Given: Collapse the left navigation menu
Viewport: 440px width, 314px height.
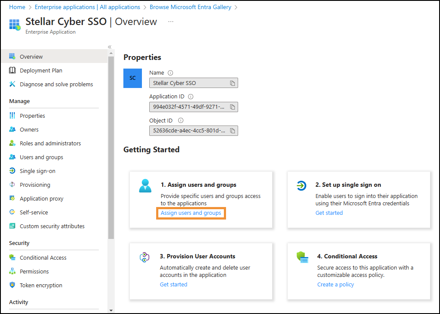Looking at the screenshot, I should [x=110, y=47].
